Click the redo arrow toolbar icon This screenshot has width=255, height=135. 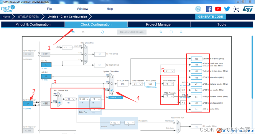pos(83,32)
